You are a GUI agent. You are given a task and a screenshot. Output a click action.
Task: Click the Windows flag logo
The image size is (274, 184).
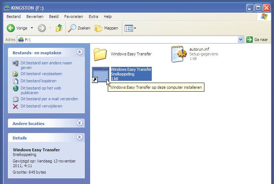tap(264, 17)
